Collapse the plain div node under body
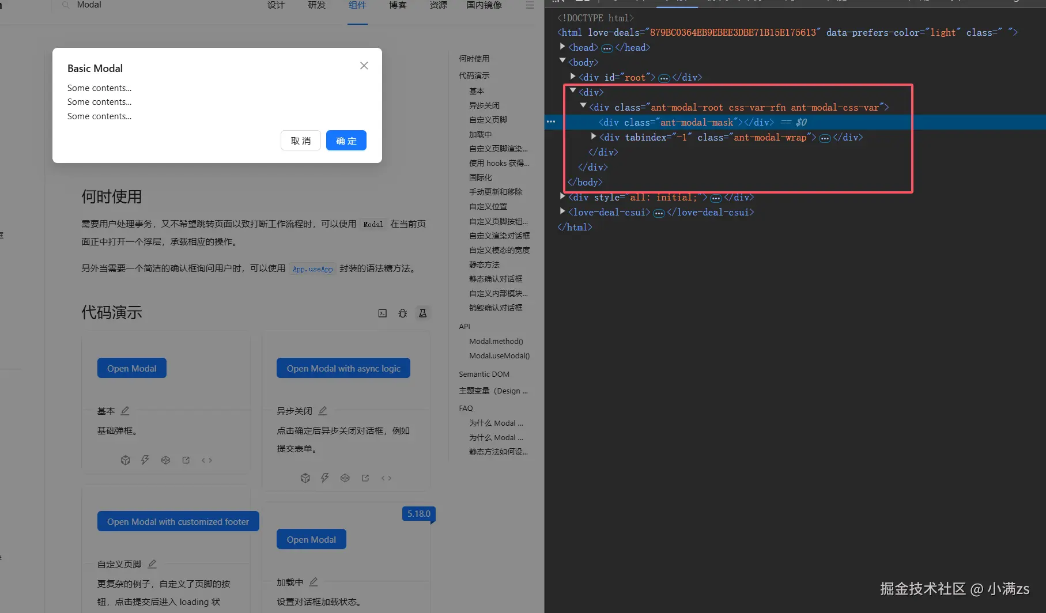Screen dimensions: 1046x613 (x=573, y=91)
